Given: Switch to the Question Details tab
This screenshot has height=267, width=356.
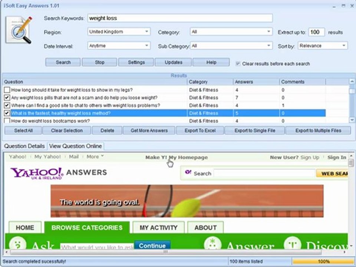Looking at the screenshot, I should tap(24, 146).
